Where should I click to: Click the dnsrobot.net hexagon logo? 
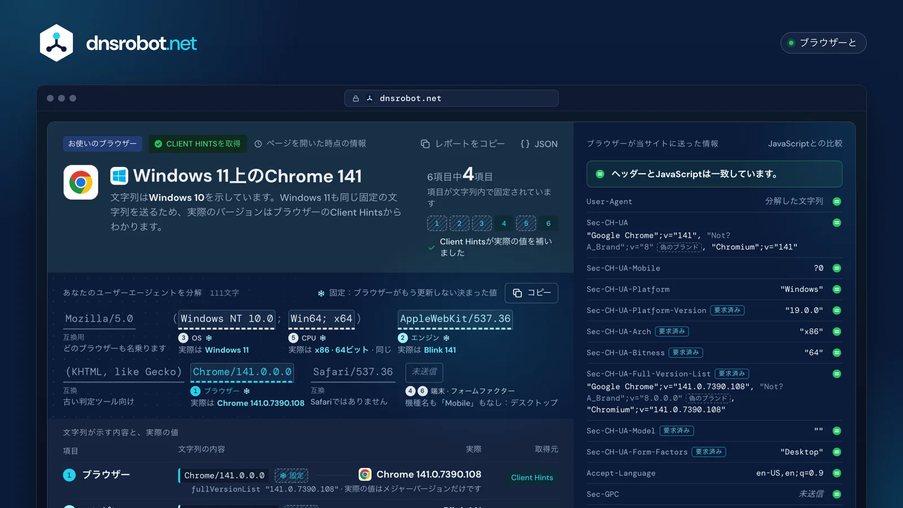pyautogui.click(x=56, y=43)
